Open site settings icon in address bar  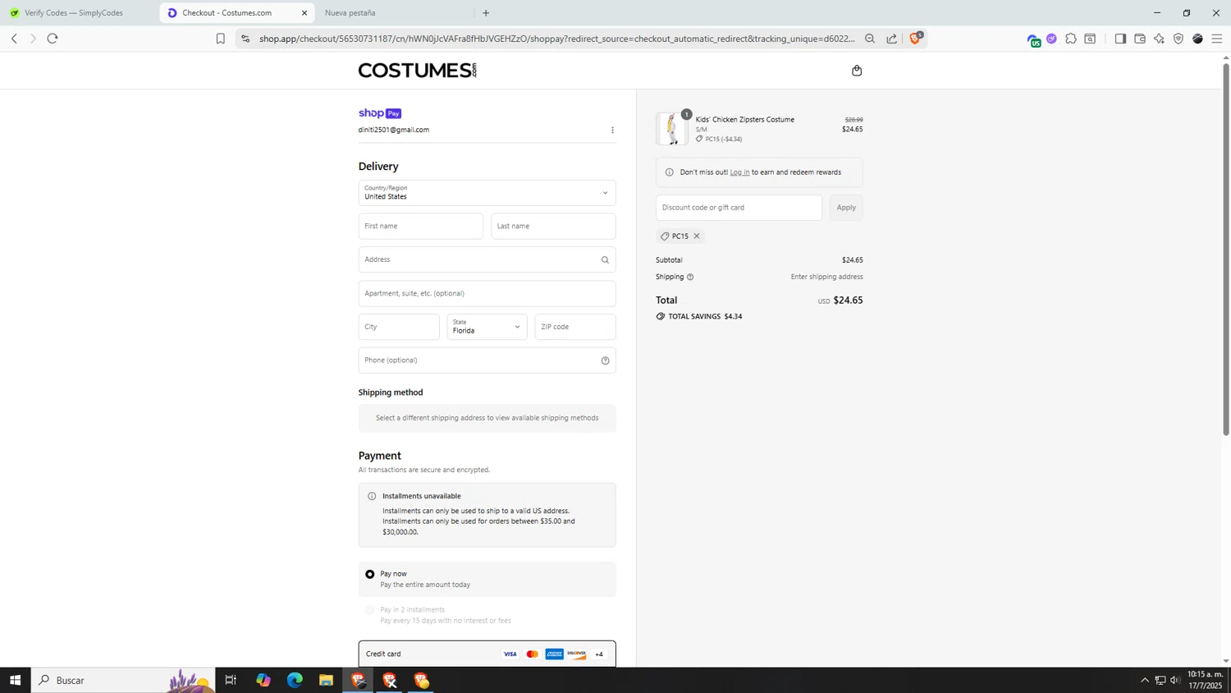pyautogui.click(x=245, y=39)
